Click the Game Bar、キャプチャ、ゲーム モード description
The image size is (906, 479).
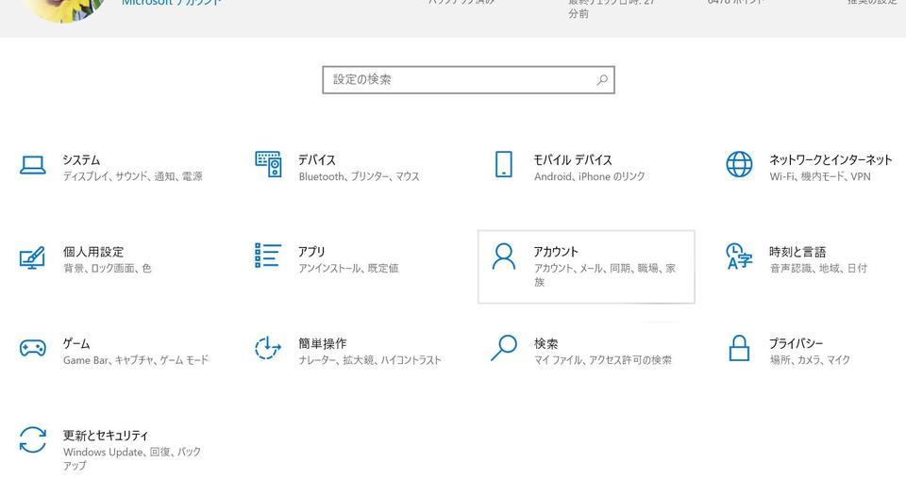click(x=136, y=360)
